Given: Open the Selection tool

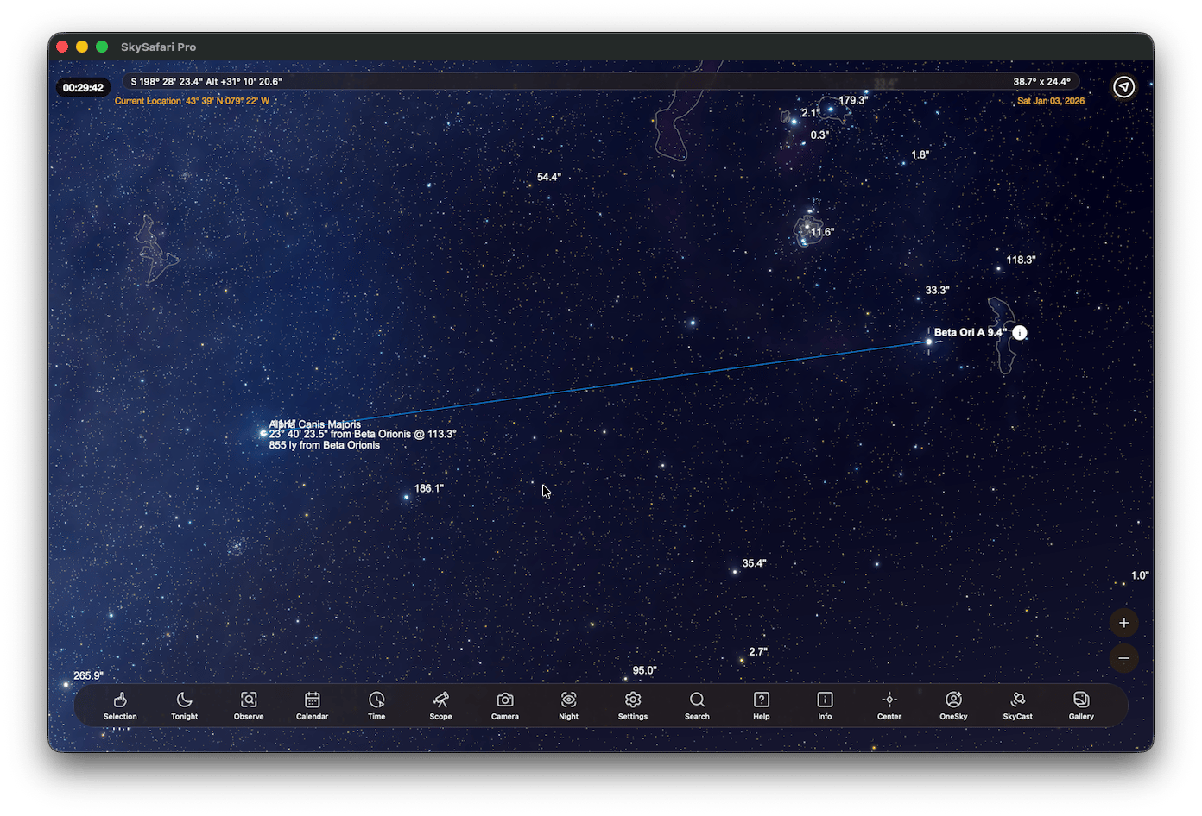Looking at the screenshot, I should tap(120, 705).
